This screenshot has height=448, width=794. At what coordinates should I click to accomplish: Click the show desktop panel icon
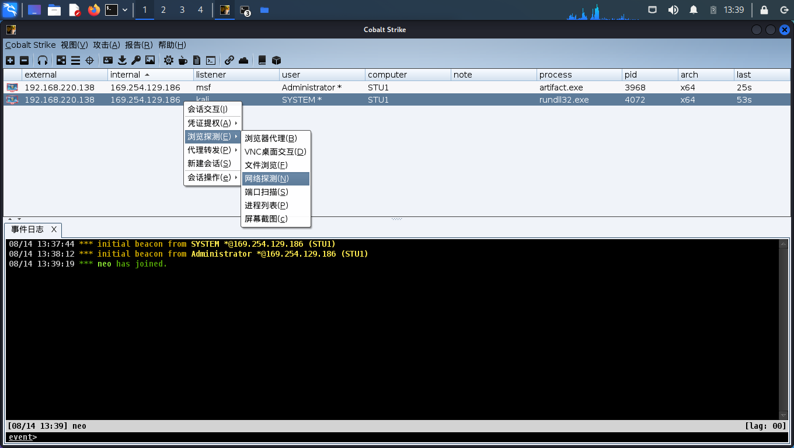tap(34, 10)
